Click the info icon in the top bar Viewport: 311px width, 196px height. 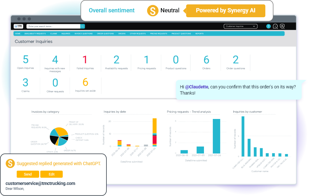coord(275,26)
